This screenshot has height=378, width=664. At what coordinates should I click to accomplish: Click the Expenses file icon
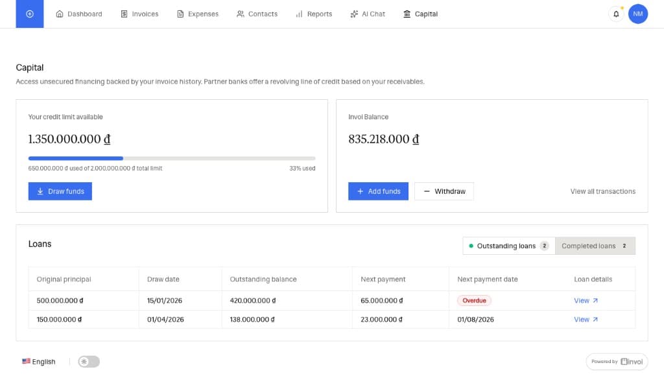[x=180, y=14]
